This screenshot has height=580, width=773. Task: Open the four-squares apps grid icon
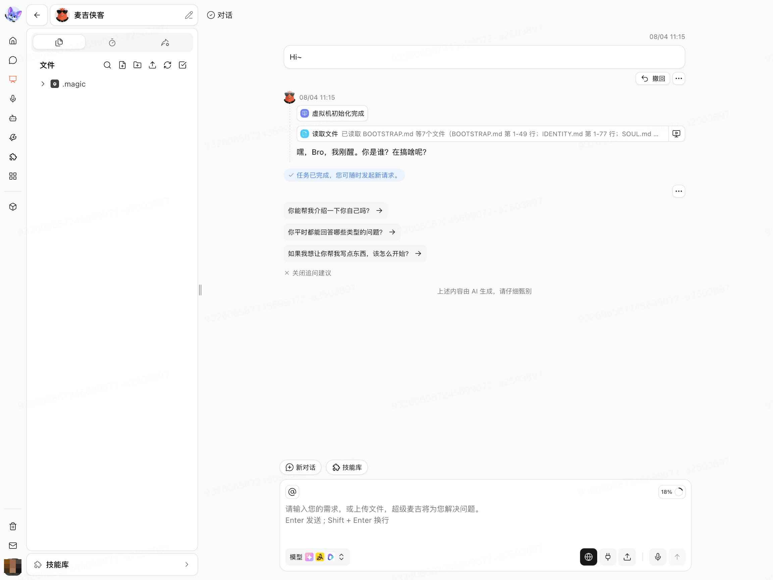pyautogui.click(x=13, y=176)
